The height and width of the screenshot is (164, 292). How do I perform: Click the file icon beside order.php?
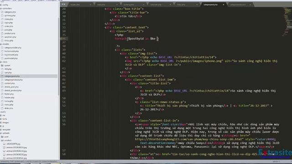(2, 26)
